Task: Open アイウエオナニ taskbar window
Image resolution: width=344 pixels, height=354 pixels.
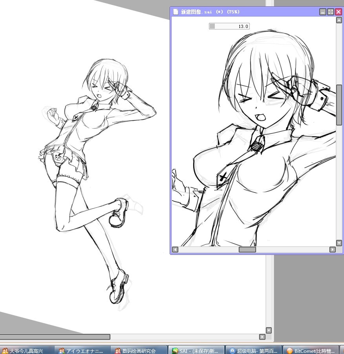Action: click(x=82, y=350)
